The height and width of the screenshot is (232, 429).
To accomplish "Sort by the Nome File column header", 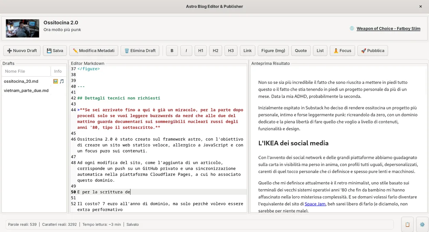I will pyautogui.click(x=26, y=71).
